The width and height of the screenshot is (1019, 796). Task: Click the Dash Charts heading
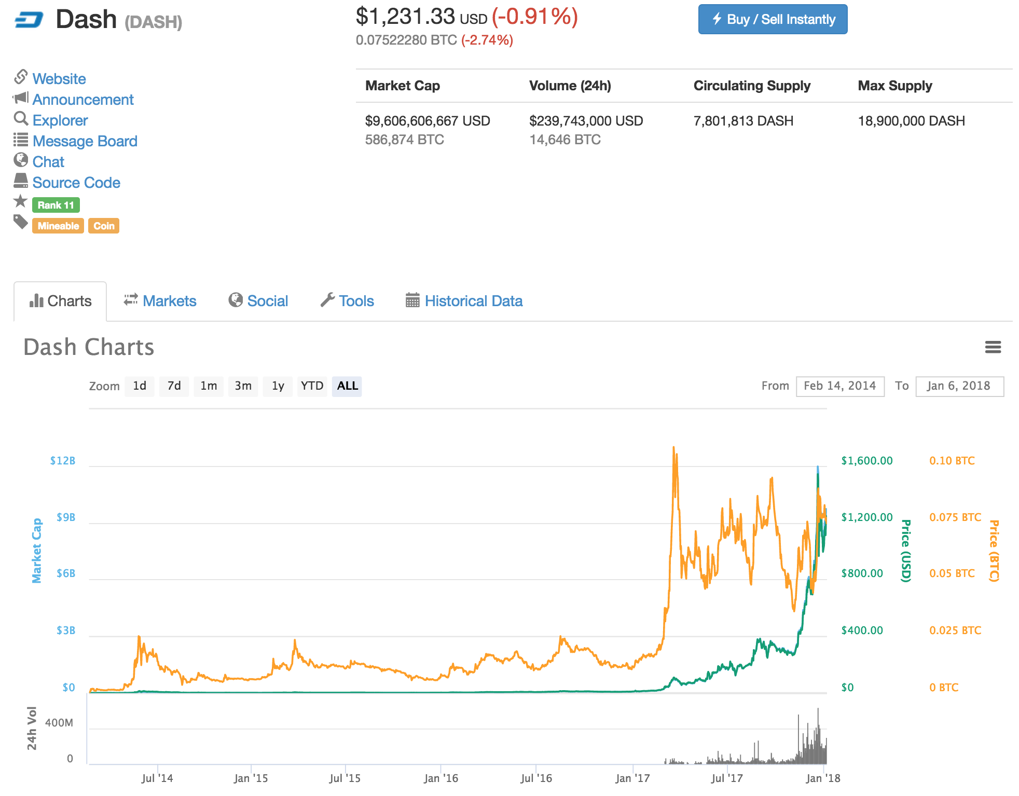tap(89, 347)
